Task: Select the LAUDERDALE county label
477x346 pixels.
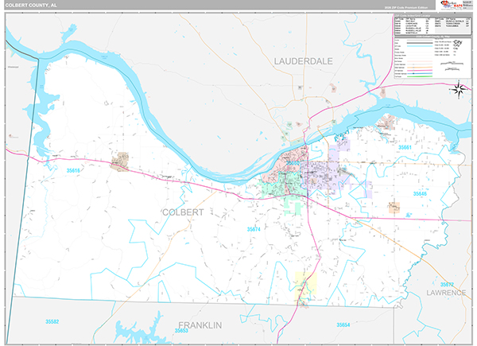Action: click(304, 61)
